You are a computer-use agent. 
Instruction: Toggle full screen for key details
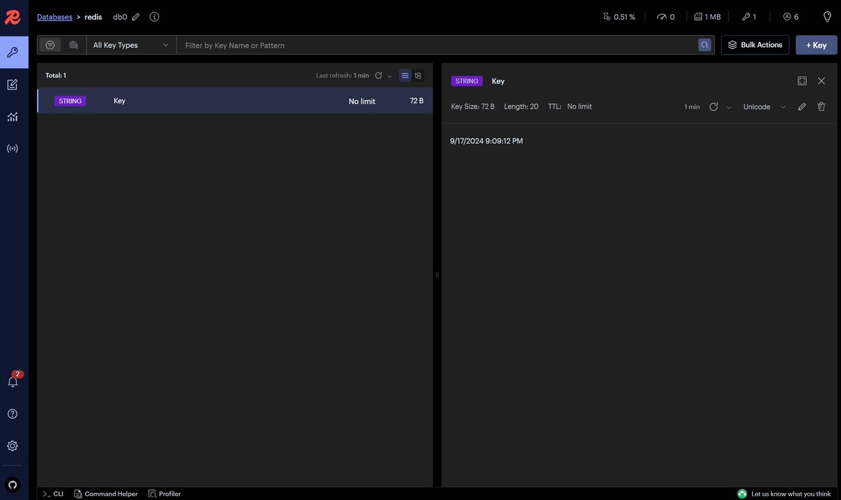pyautogui.click(x=802, y=81)
